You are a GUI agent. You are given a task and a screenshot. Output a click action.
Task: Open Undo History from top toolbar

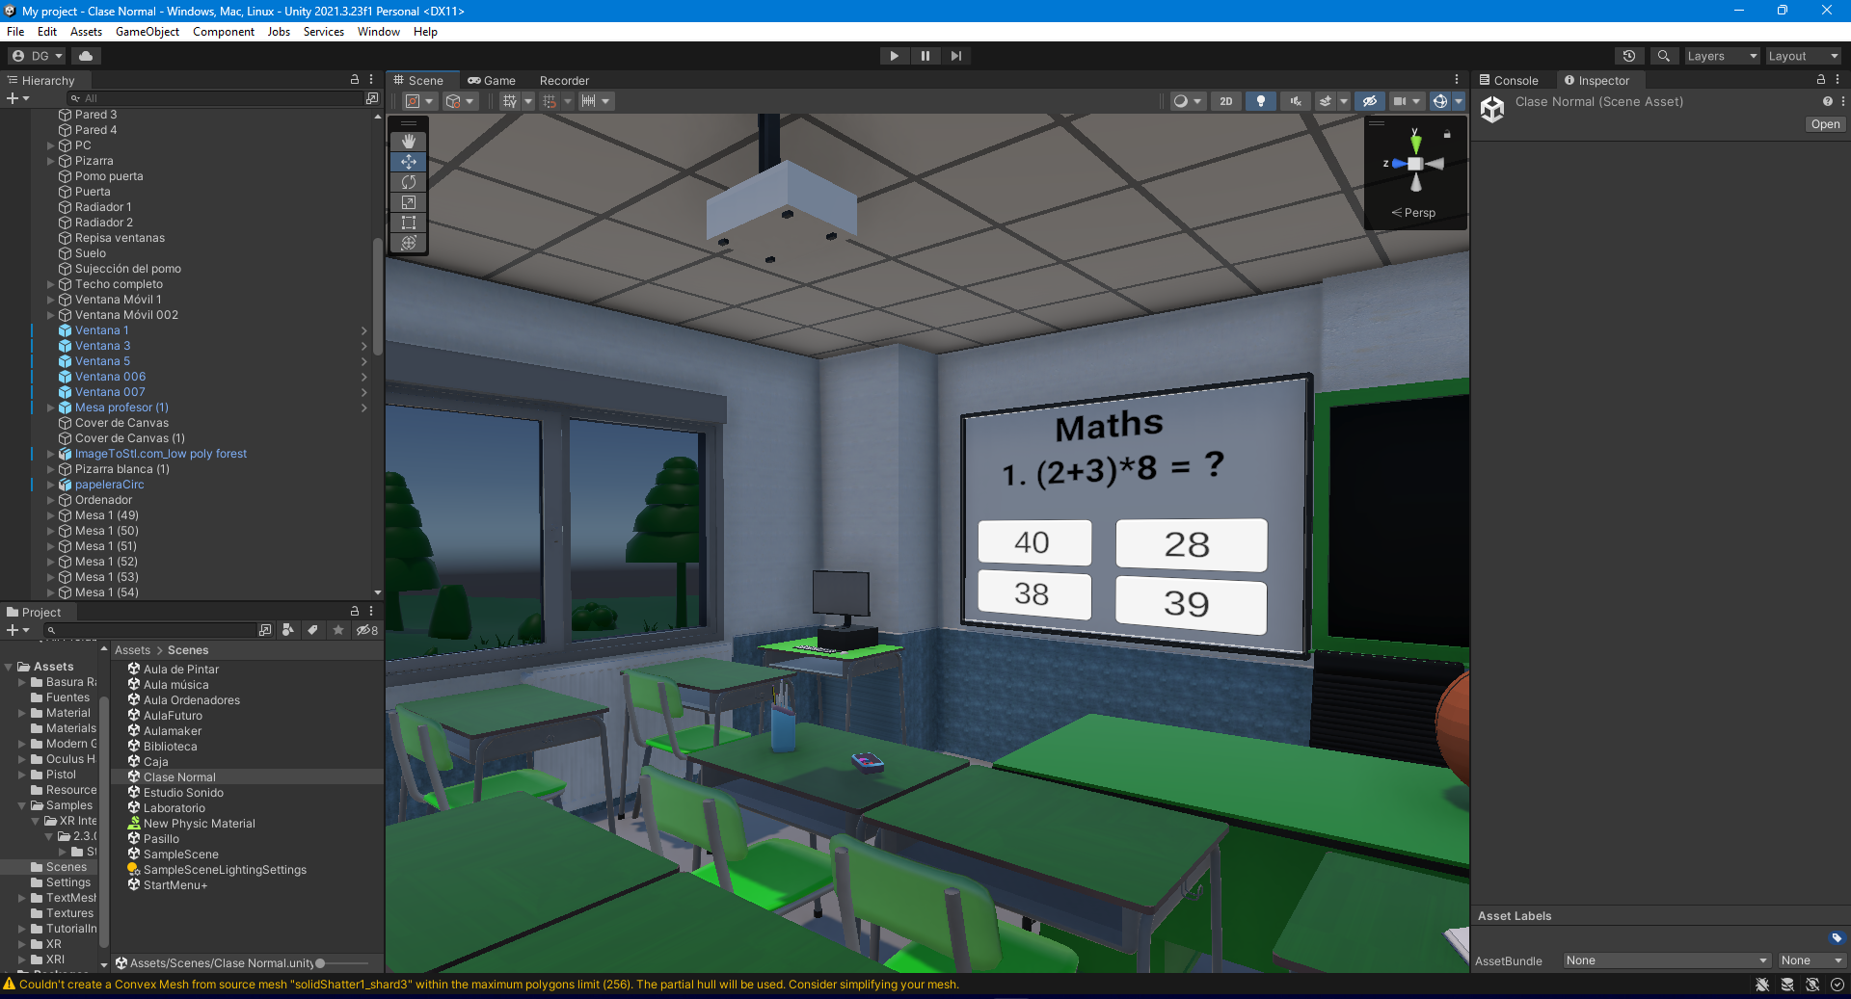tap(1629, 56)
